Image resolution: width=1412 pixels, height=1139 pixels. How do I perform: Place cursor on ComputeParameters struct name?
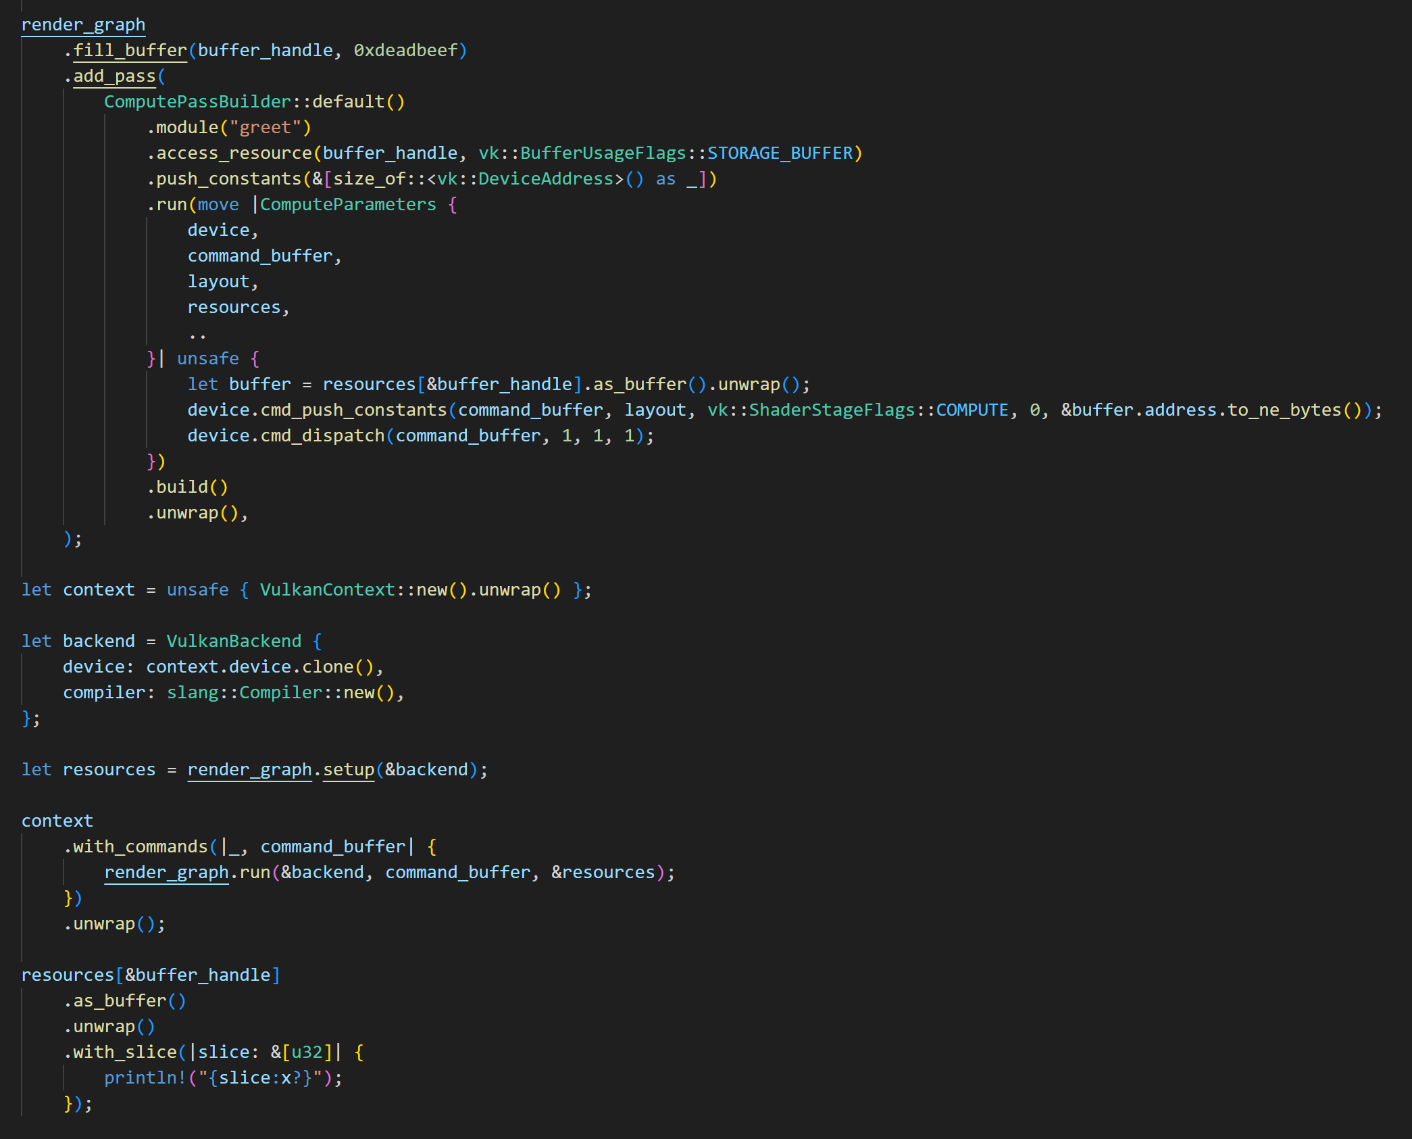(x=348, y=205)
